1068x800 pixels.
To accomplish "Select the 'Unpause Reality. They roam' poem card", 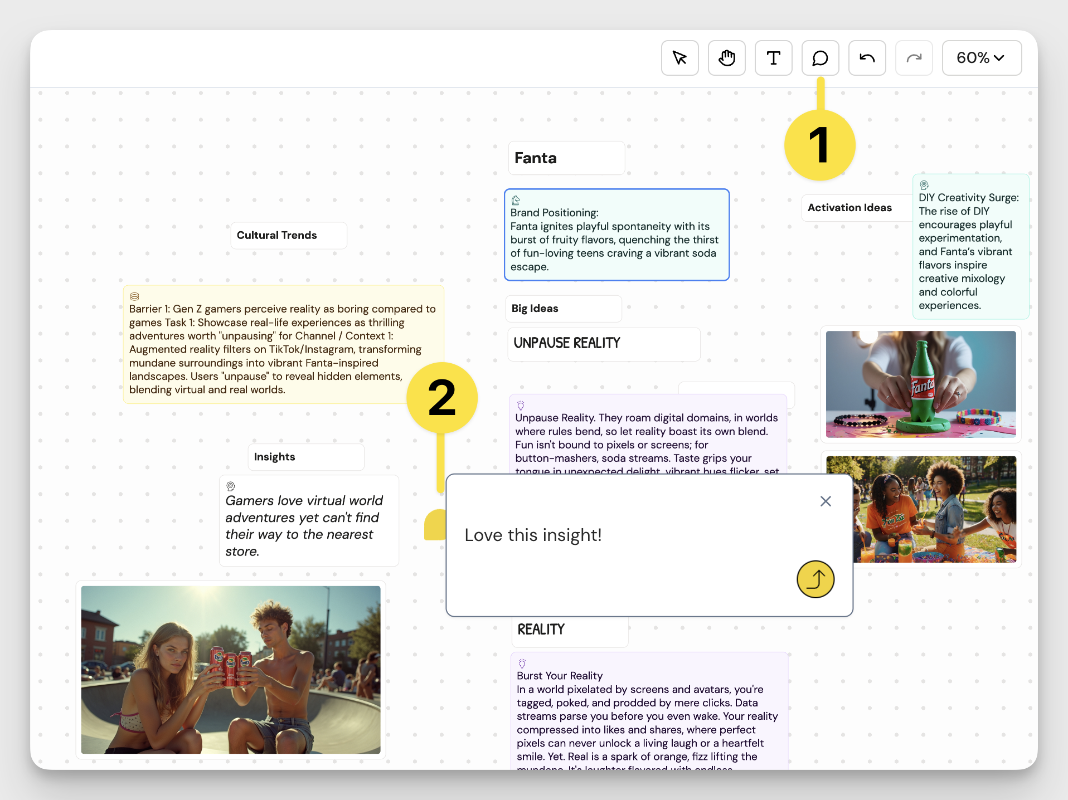I will (x=648, y=434).
